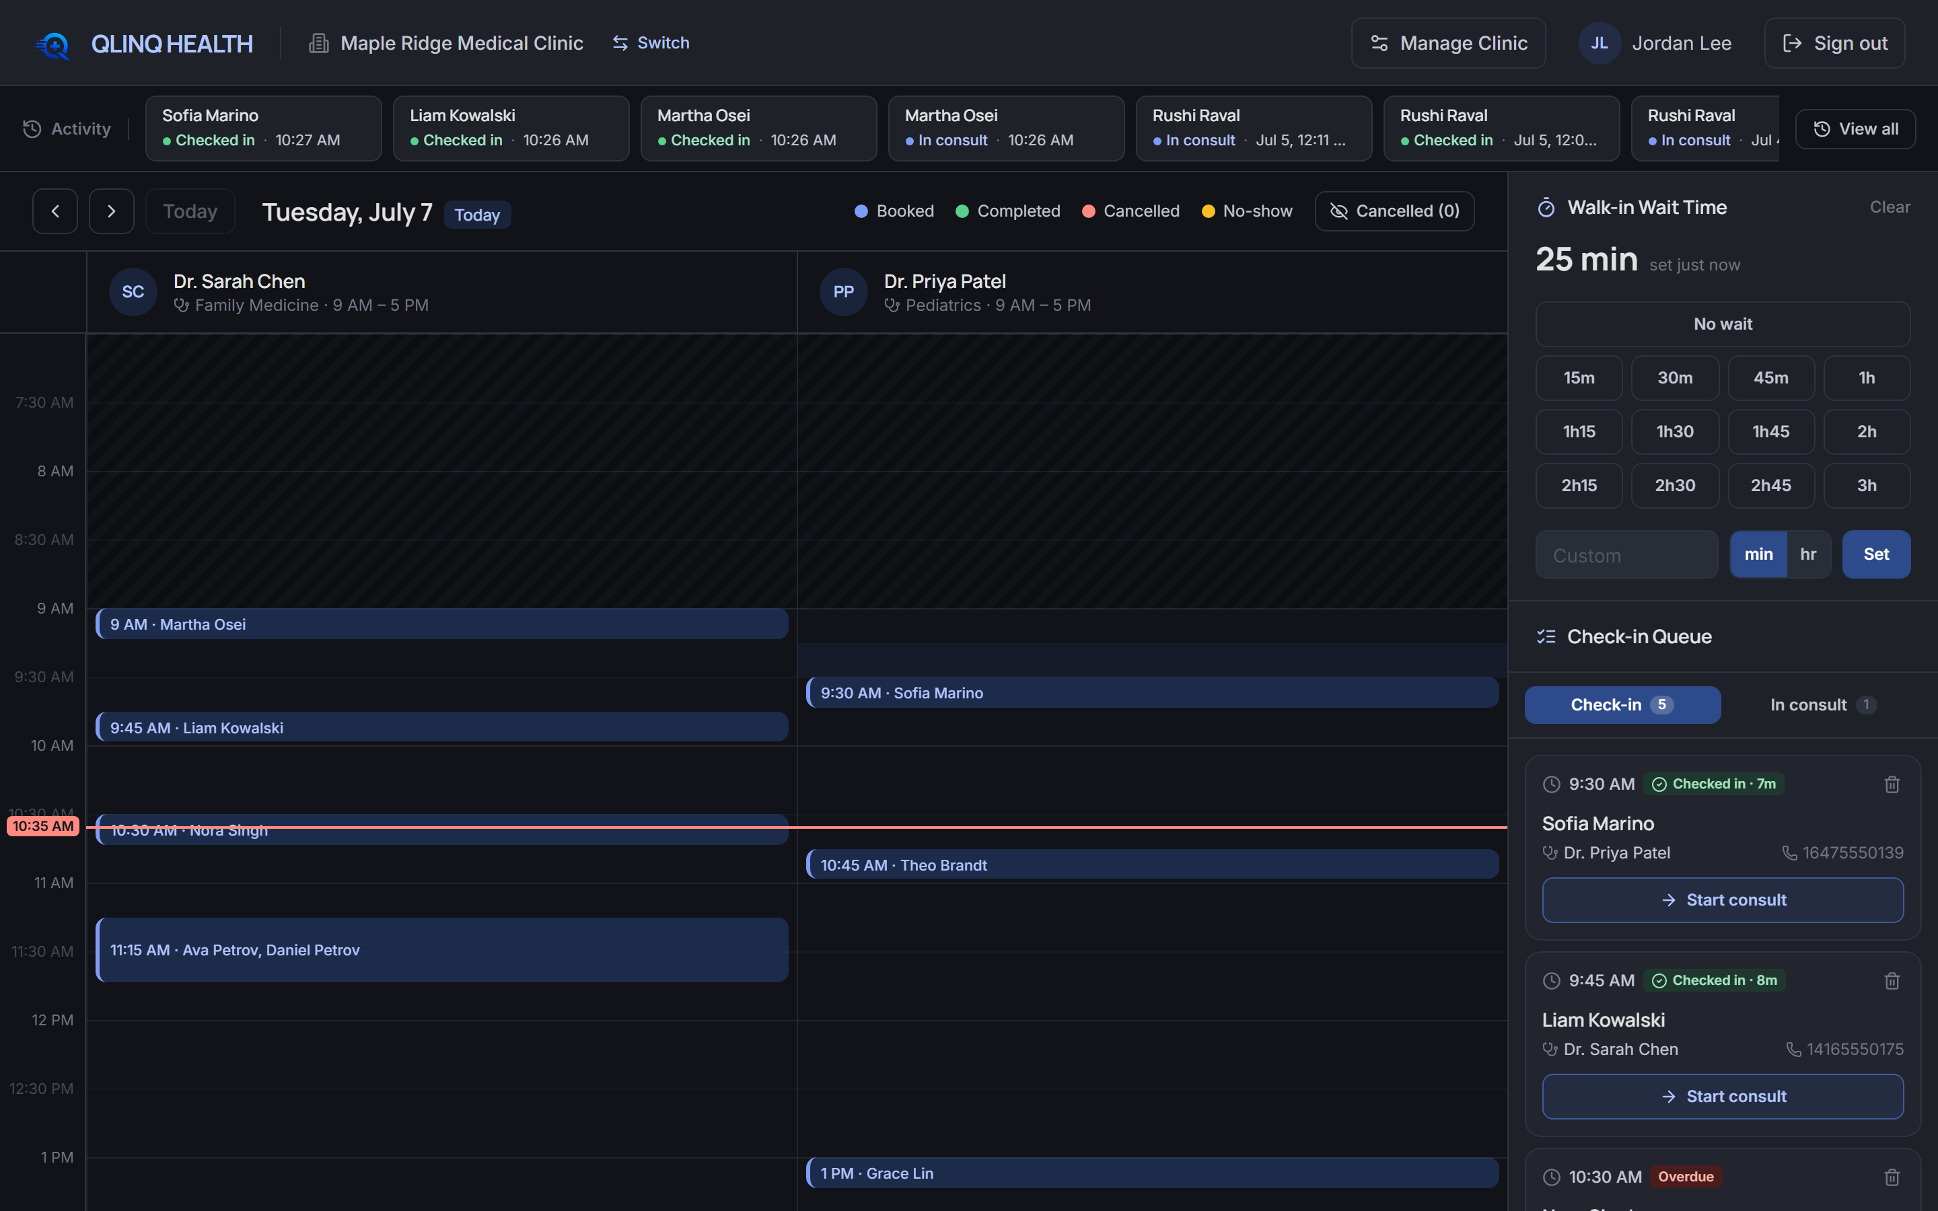Clear the walk-in wait time

point(1889,207)
